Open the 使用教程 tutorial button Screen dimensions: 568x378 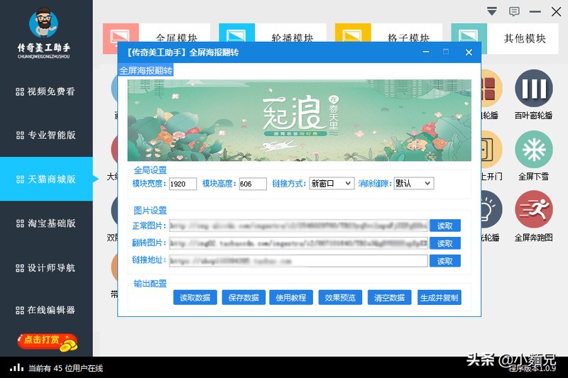291,297
